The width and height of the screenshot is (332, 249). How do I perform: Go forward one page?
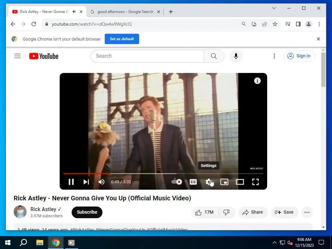23,24
